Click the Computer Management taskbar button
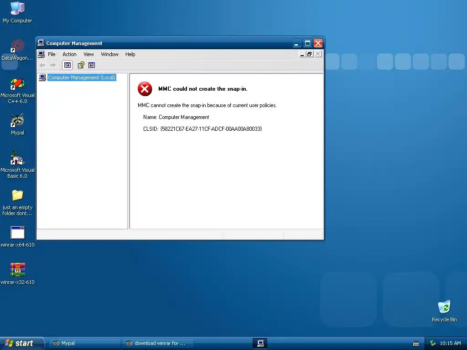 [x=260, y=343]
